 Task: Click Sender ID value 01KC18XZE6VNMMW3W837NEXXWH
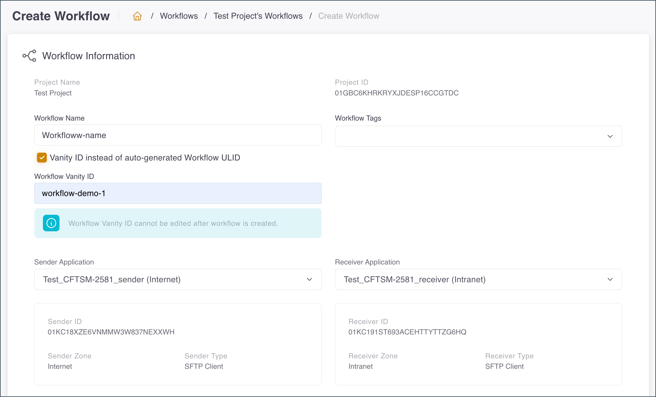[x=111, y=332]
